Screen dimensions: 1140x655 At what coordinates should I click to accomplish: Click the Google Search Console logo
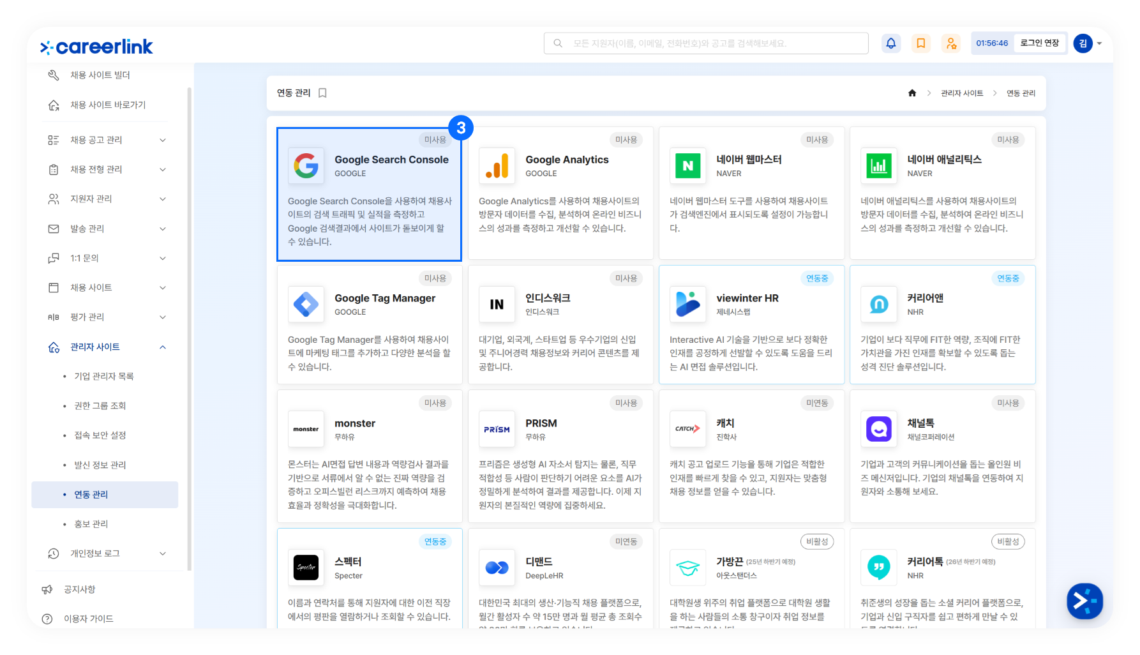(306, 166)
